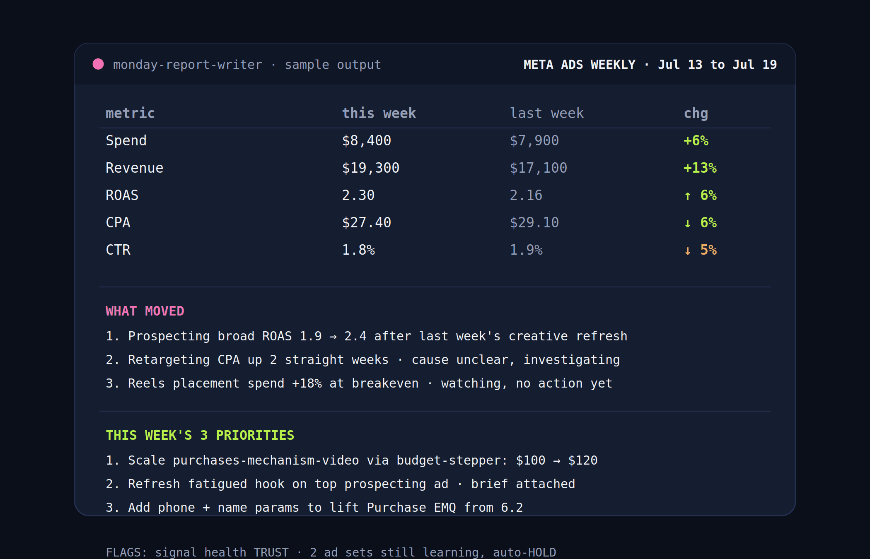This screenshot has width=870, height=559.
Task: Click the 'META ADS WEEKLY · Jul 13 to Jul 19' heading
Action: click(x=650, y=65)
